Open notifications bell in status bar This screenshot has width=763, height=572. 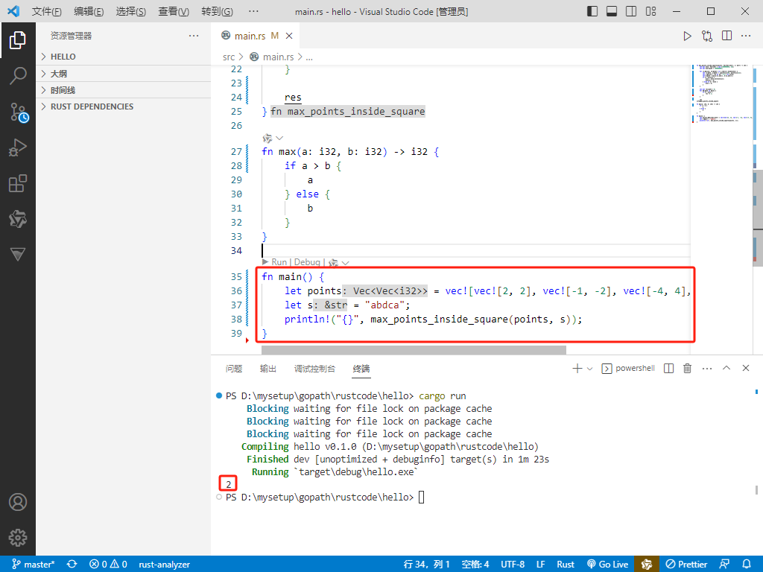coord(747,565)
